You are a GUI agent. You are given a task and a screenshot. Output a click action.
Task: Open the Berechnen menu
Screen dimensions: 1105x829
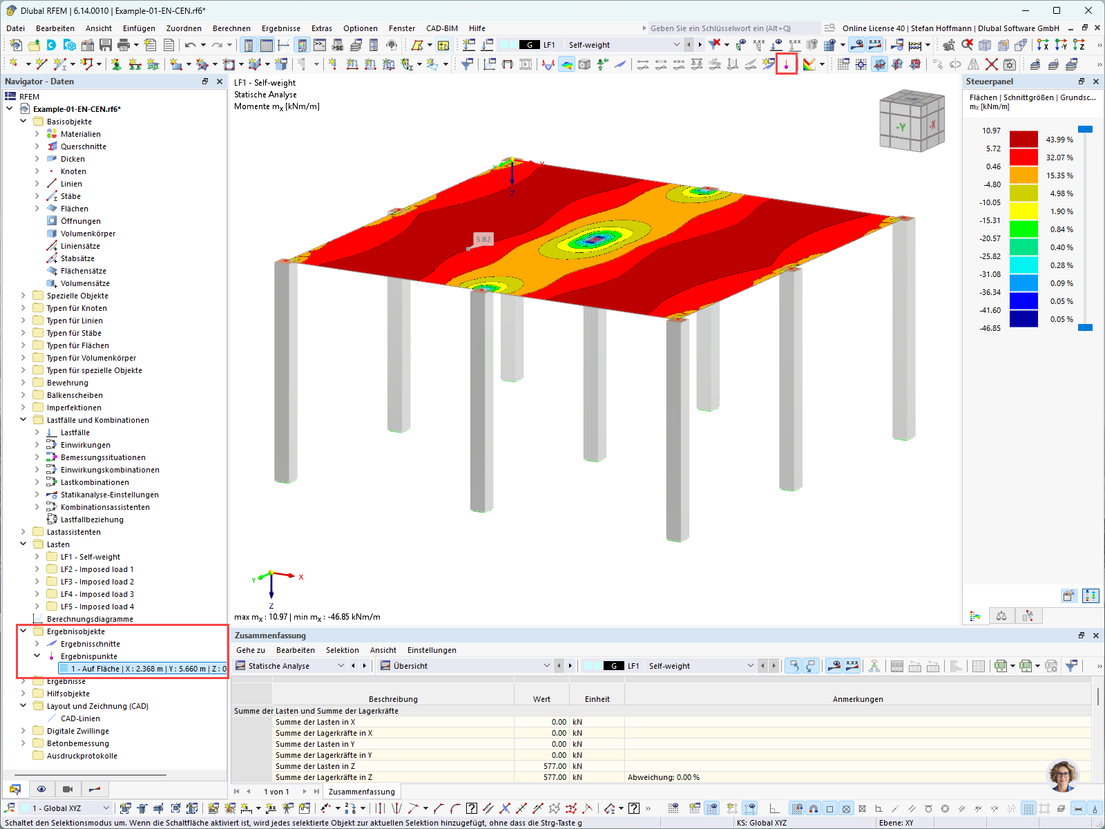pyautogui.click(x=231, y=28)
